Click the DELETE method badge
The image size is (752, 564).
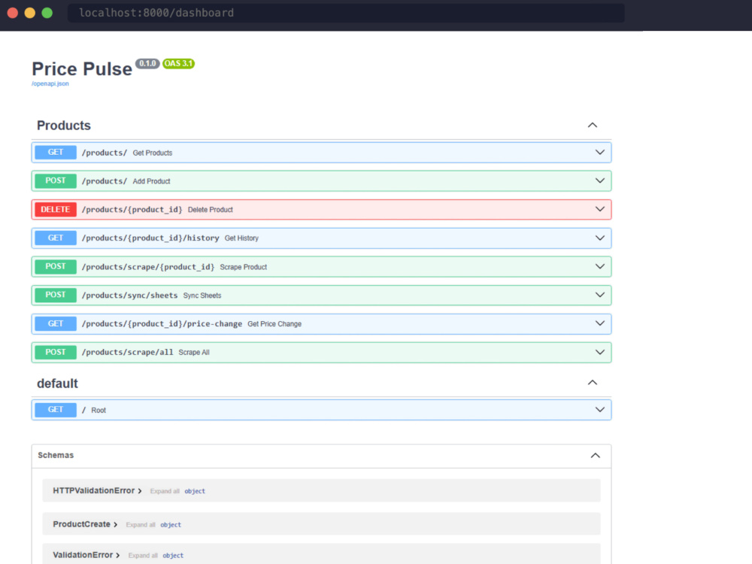tap(56, 209)
